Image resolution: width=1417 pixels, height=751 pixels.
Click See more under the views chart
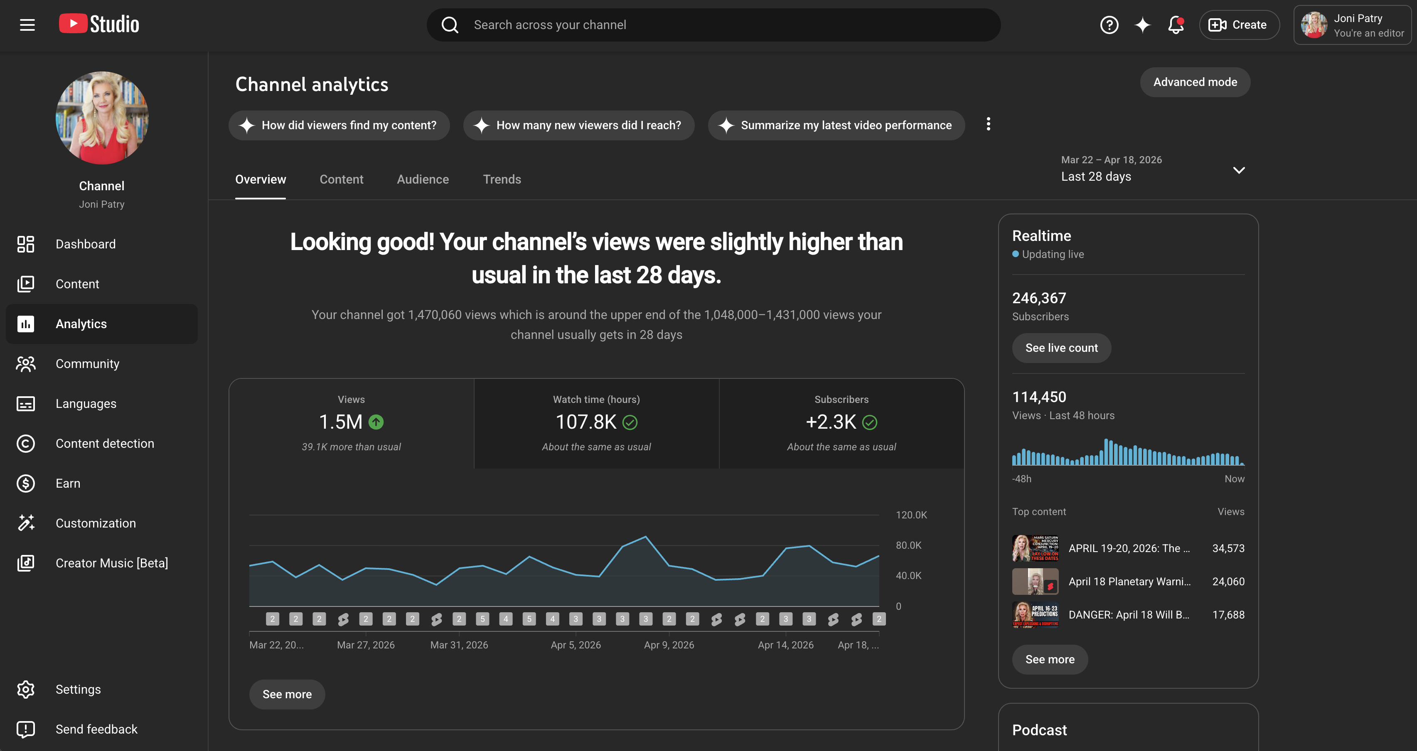click(287, 695)
